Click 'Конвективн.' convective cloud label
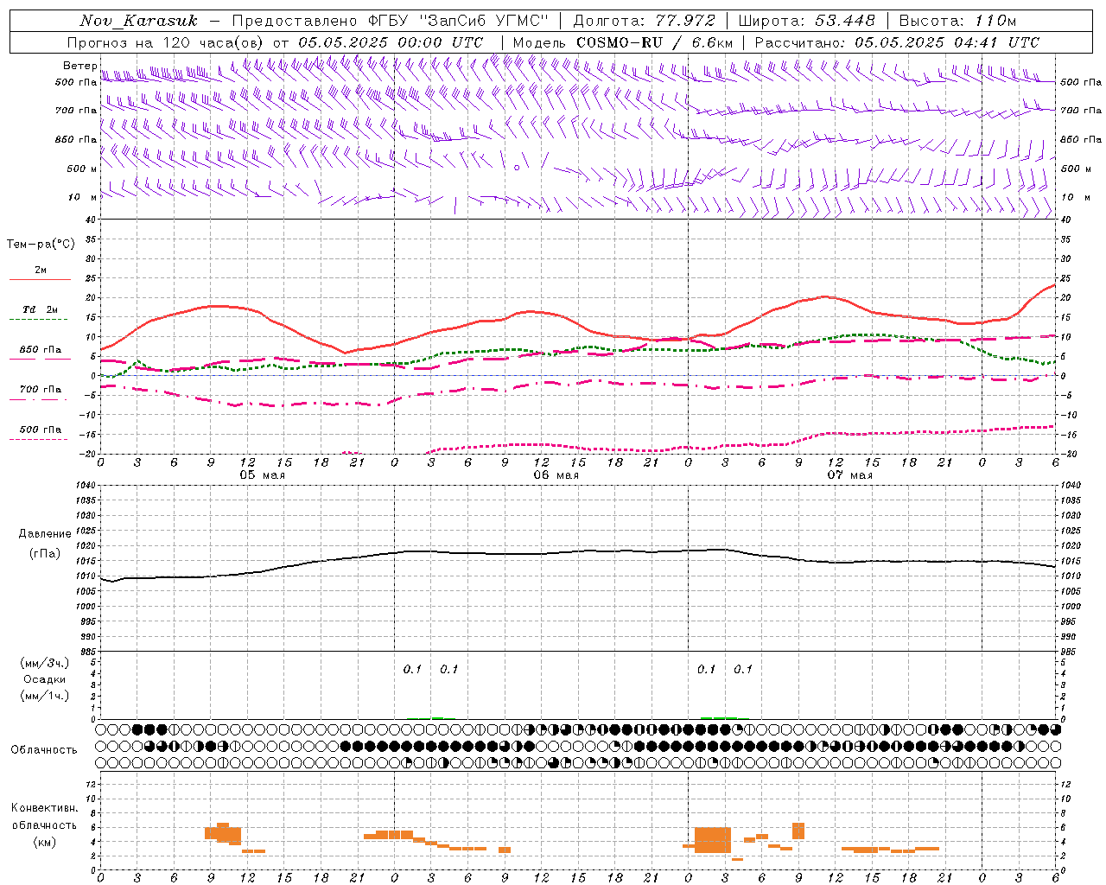The height and width of the screenshot is (885, 1106). pyautogui.click(x=45, y=808)
